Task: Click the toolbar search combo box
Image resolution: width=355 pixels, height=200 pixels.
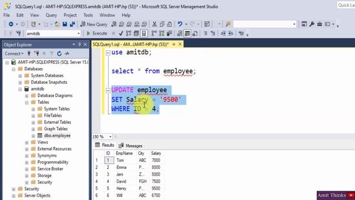Action: 265,24
